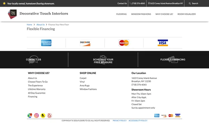Screen dimensions: 209x131
Task: Open Window Fashions in Shop Online
Action: click(88, 89)
